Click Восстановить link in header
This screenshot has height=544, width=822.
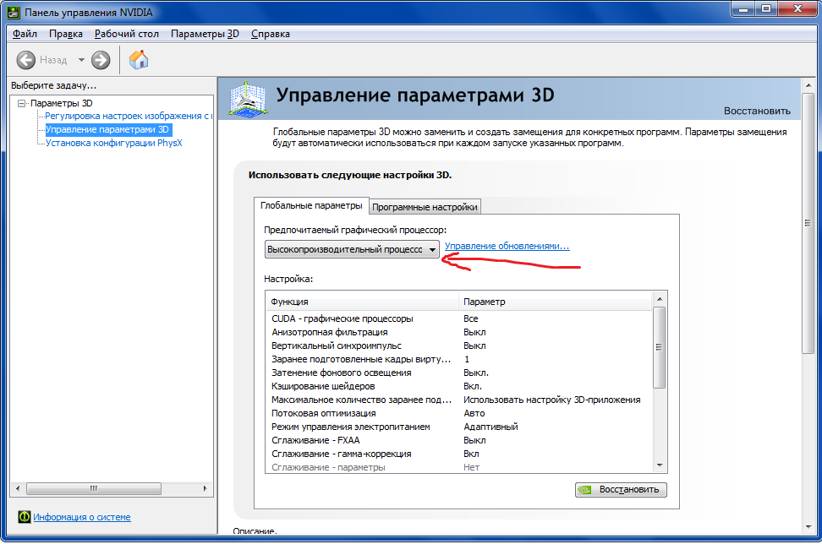pos(756,111)
